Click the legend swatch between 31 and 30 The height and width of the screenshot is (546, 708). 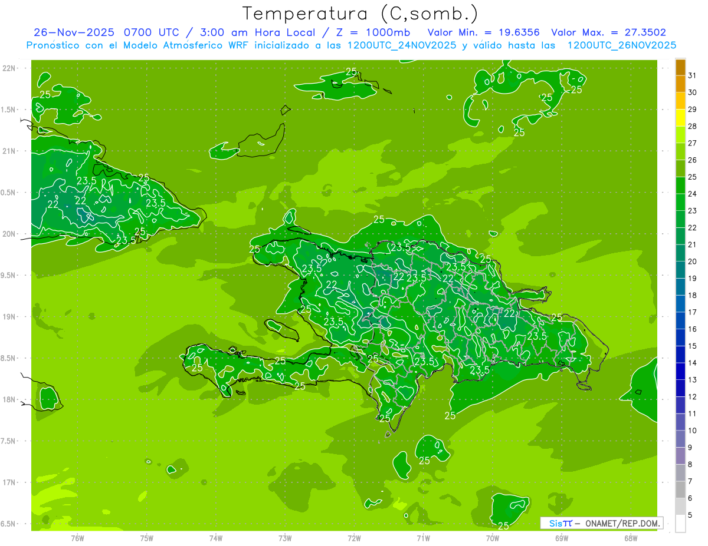click(x=680, y=84)
